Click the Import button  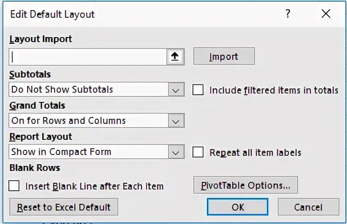(x=224, y=56)
